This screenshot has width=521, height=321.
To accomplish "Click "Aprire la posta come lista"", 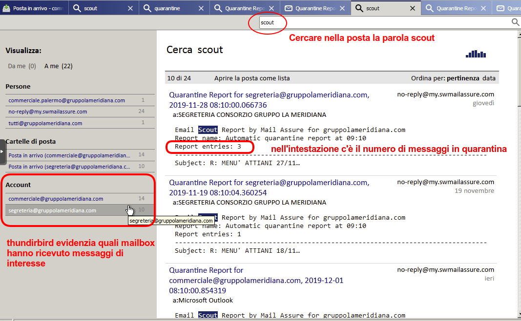I will pyautogui.click(x=251, y=78).
